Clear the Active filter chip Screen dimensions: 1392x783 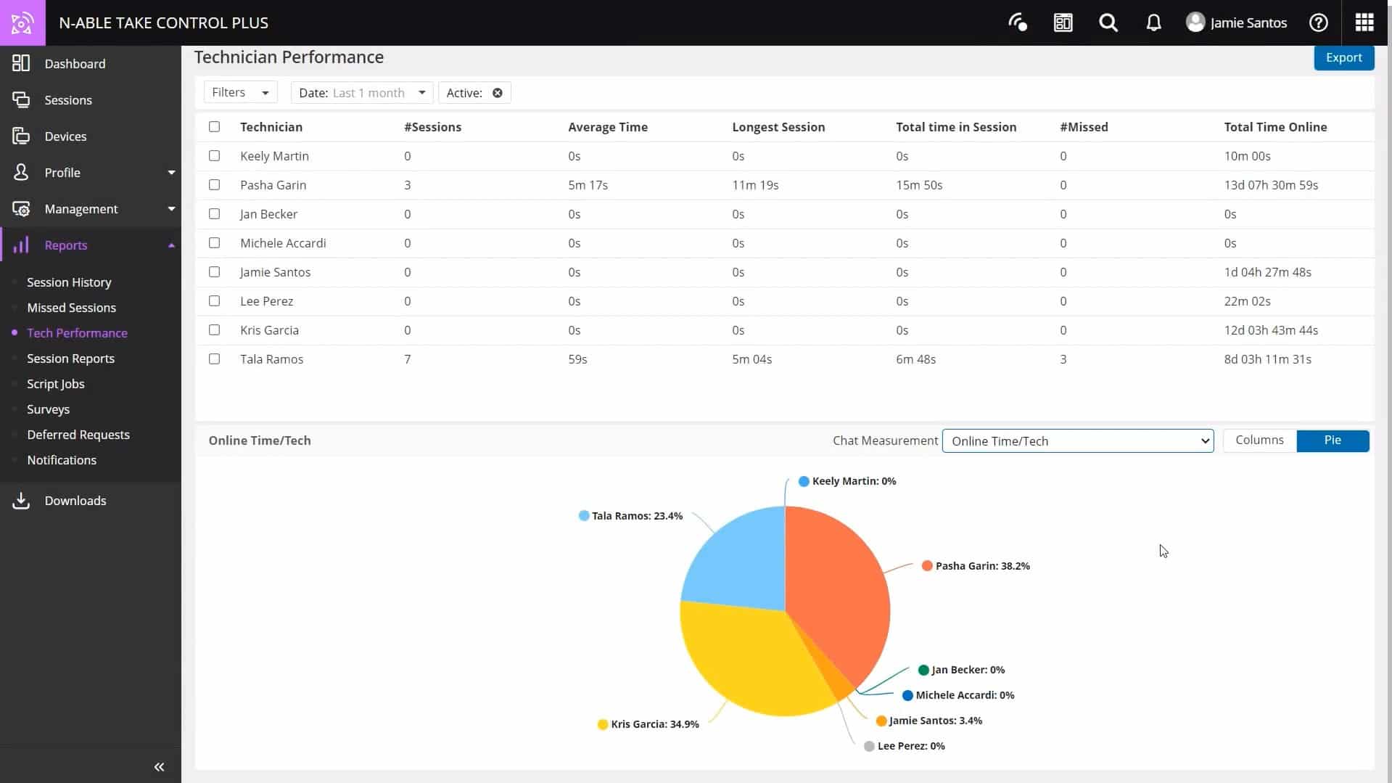pyautogui.click(x=497, y=92)
